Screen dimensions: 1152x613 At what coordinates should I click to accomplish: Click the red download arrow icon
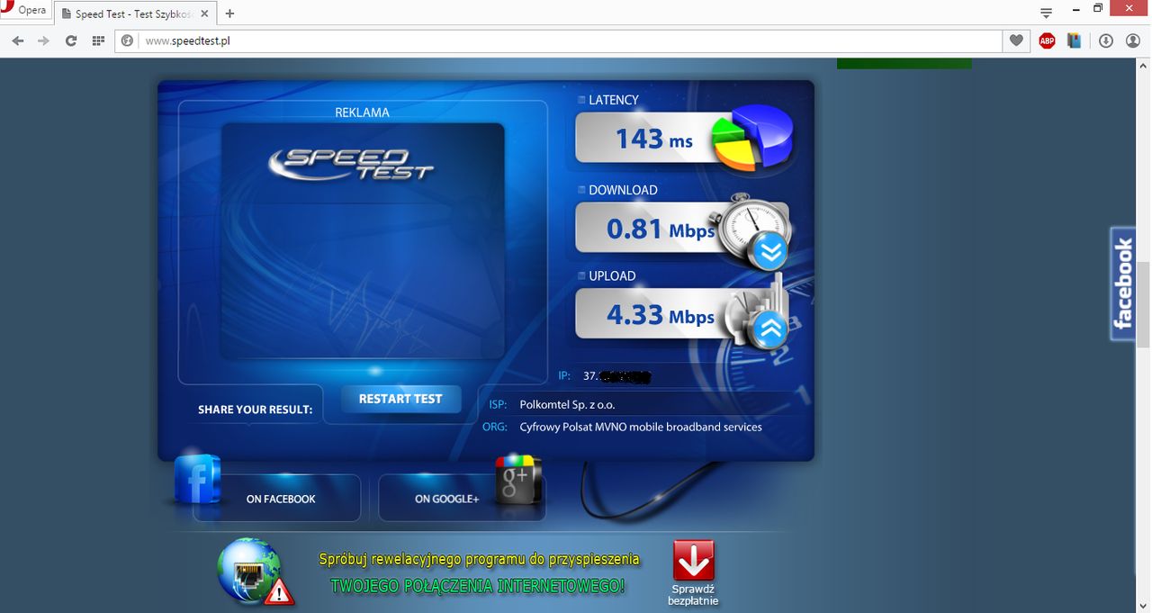click(694, 560)
